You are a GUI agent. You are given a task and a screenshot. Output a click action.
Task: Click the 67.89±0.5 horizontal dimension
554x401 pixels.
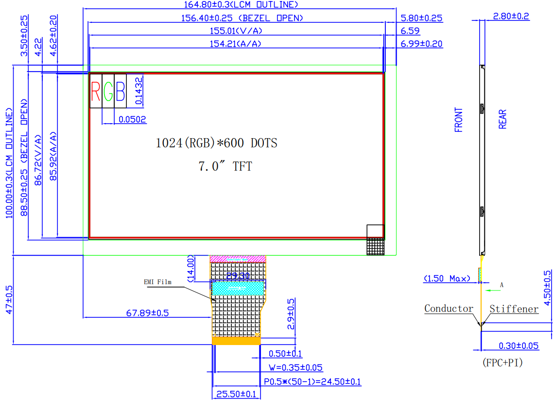tap(147, 313)
